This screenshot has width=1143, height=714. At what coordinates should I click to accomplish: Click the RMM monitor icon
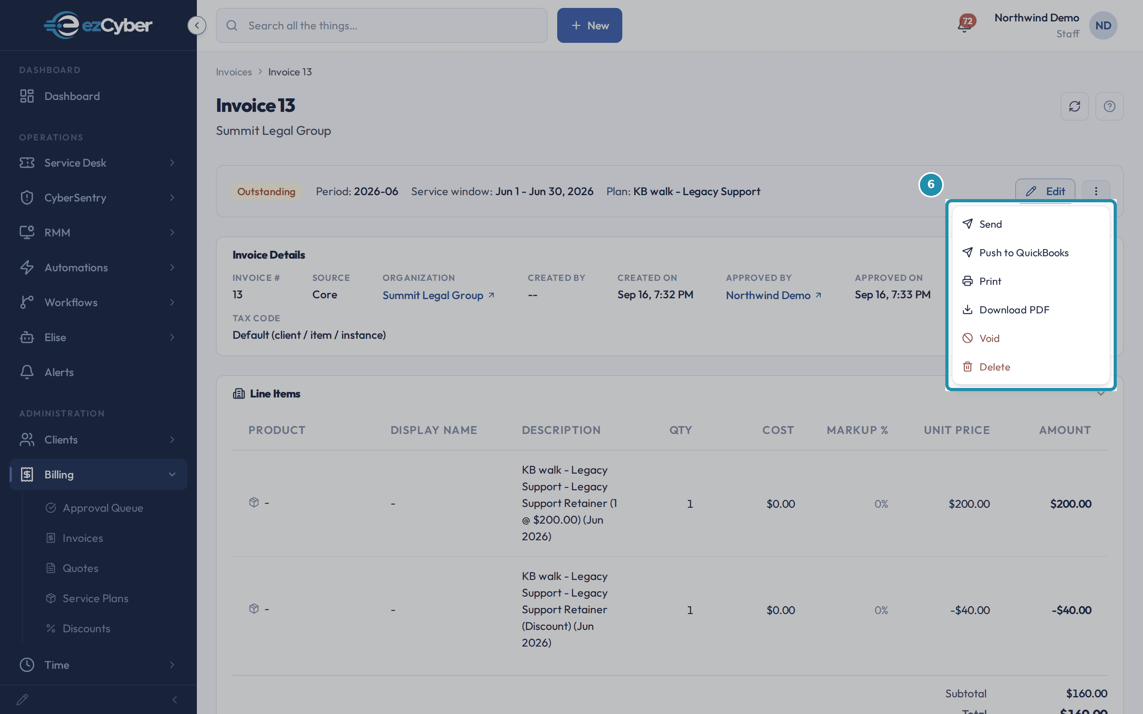[27, 232]
